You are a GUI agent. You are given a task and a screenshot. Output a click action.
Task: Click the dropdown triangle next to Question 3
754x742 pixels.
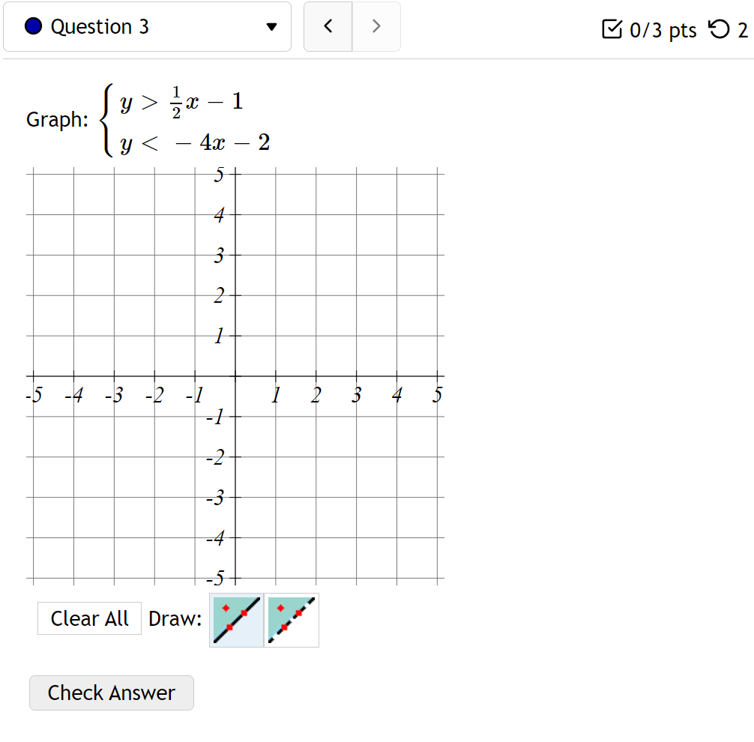point(270,26)
